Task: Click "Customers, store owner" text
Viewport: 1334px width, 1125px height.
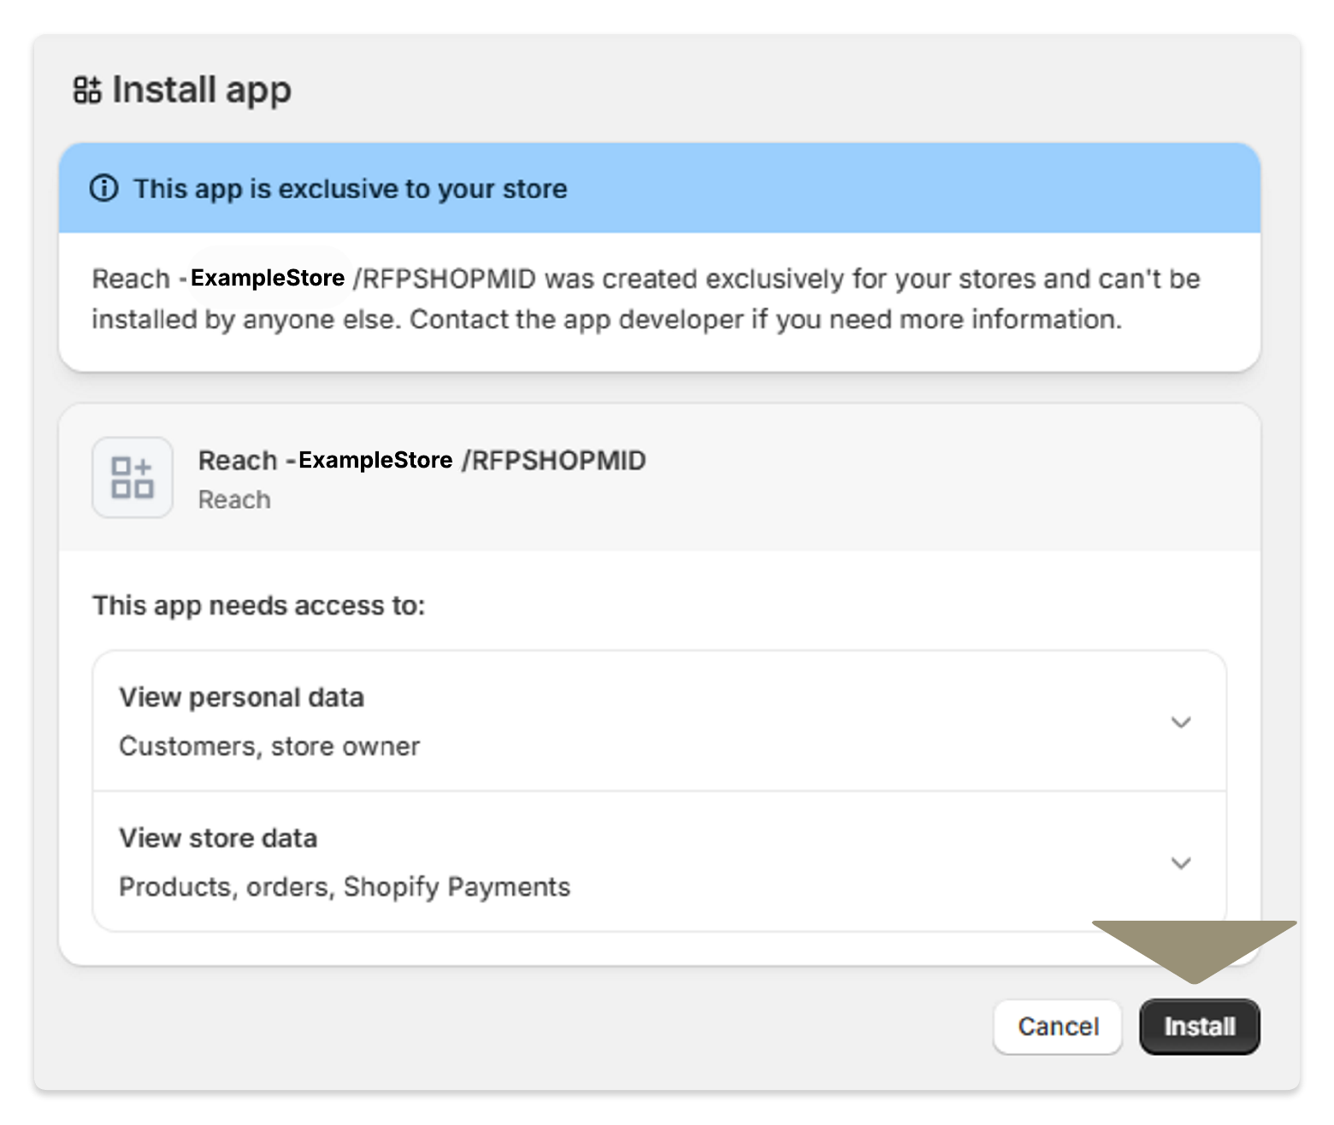Action: (269, 746)
